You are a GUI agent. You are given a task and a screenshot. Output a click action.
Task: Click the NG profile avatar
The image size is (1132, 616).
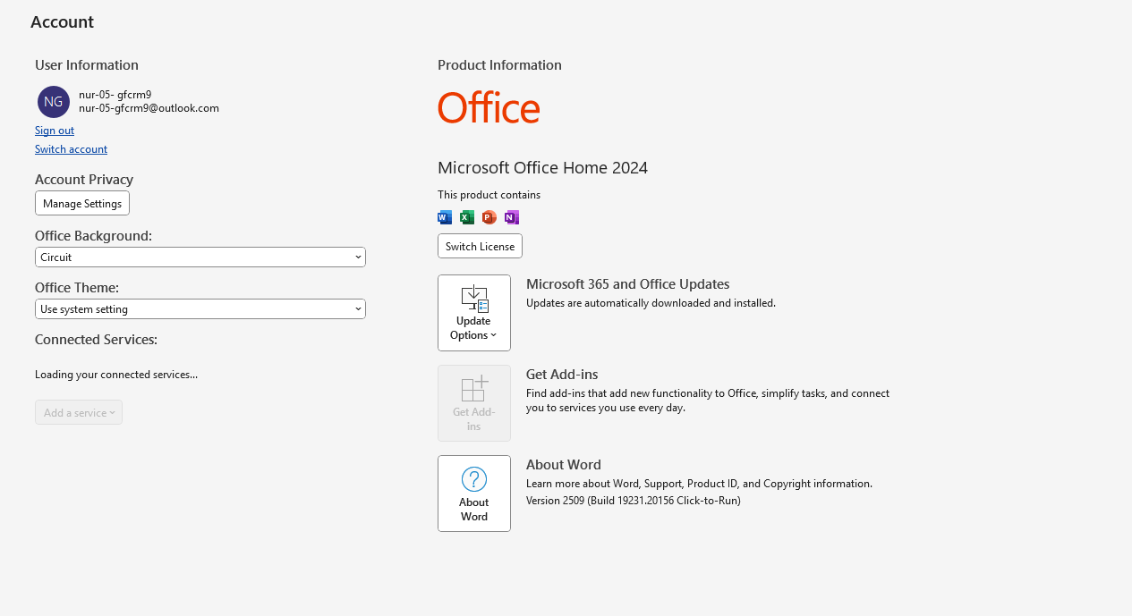(x=54, y=102)
